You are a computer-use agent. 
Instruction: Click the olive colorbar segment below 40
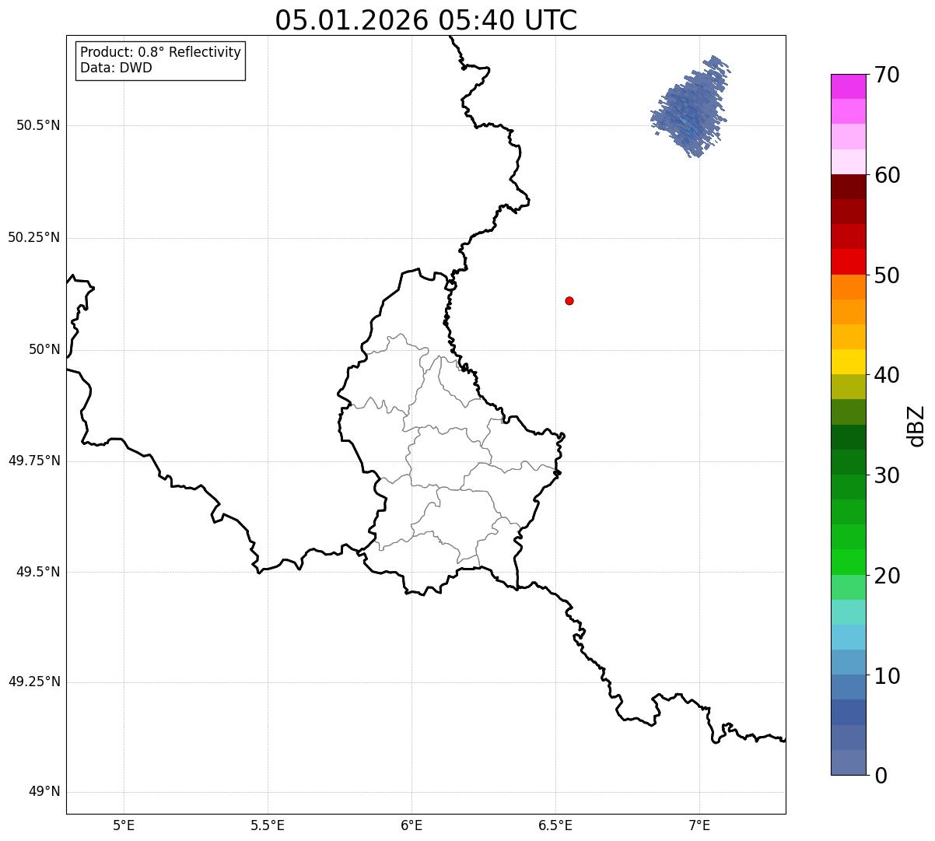tap(848, 387)
